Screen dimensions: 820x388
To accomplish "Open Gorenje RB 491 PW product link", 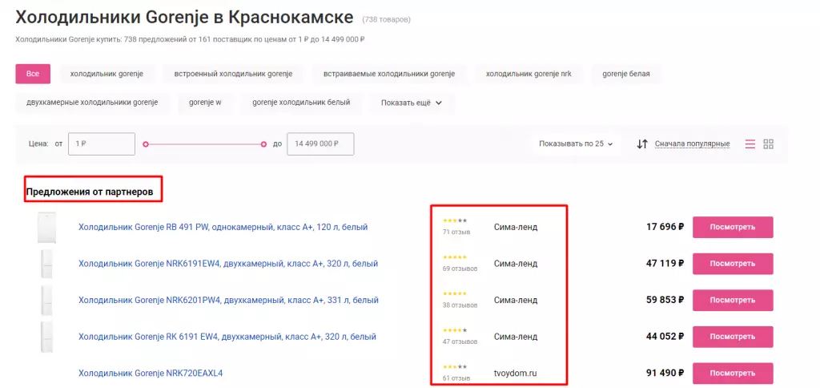I will [x=223, y=227].
